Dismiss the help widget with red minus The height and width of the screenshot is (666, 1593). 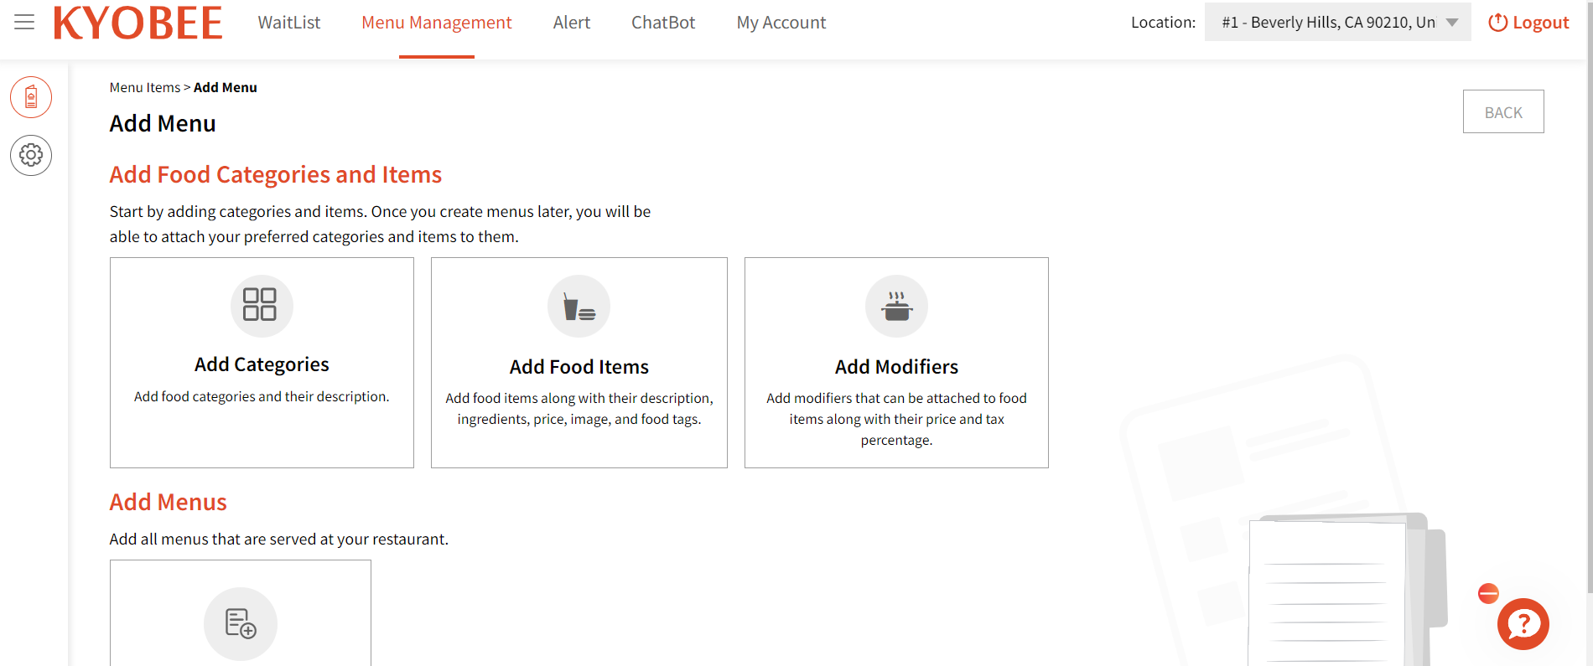(1488, 593)
